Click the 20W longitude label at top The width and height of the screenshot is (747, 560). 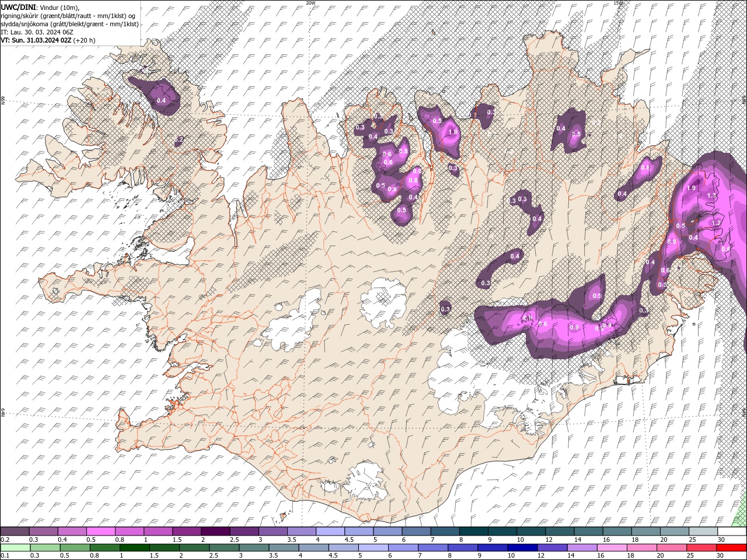coord(310,3)
